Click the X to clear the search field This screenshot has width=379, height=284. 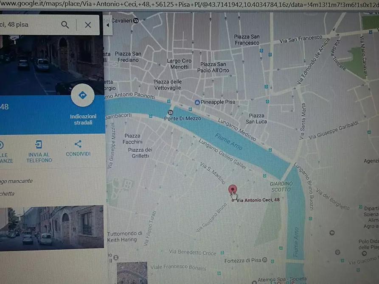[x=87, y=25]
